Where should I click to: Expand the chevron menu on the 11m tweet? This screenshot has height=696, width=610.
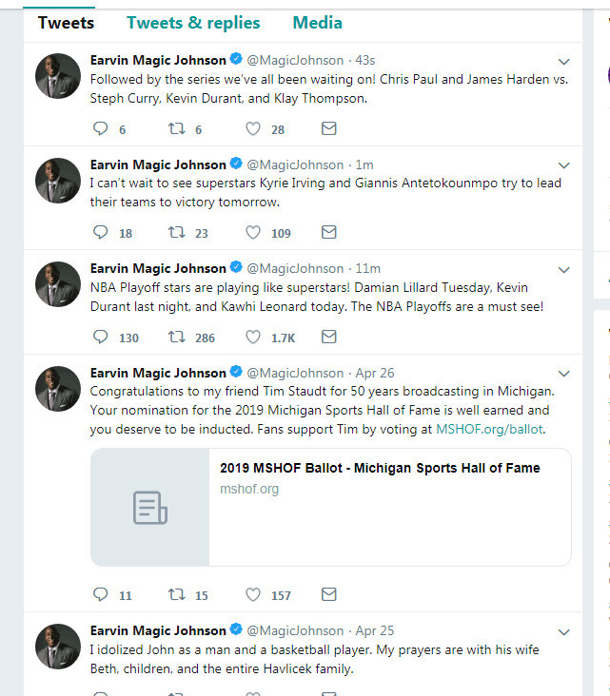click(563, 270)
